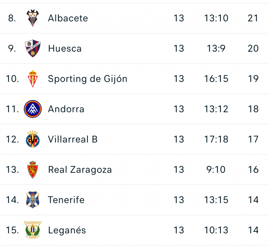The image size is (268, 248).
Task: Click the Andorra club logo
Action: pos(33,109)
